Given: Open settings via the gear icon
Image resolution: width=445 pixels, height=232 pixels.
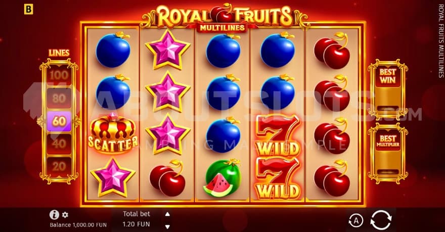Looking at the screenshot, I should click(x=65, y=215).
